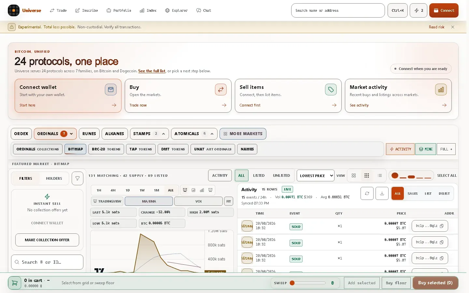Select the fourth chart style icon
Screen dimensions: 469x293
tap(210, 190)
